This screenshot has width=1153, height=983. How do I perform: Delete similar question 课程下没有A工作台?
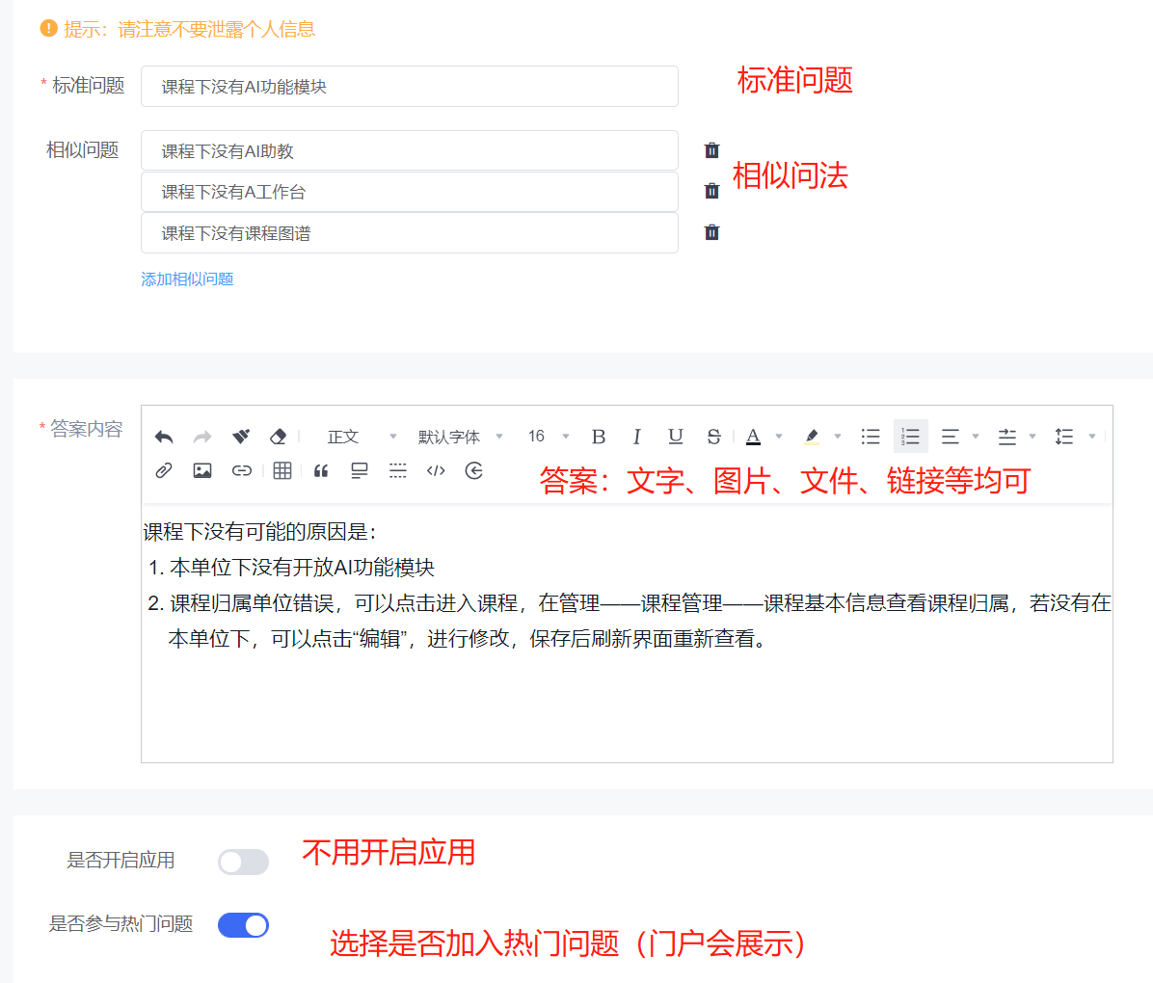(x=711, y=191)
